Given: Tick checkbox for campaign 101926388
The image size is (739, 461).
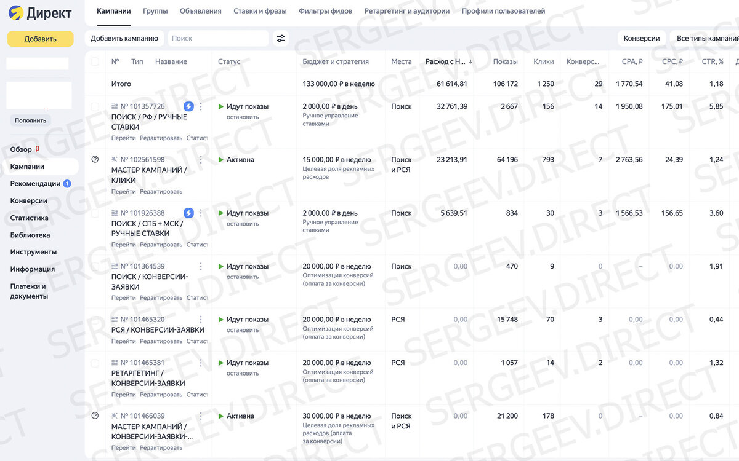Looking at the screenshot, I should (x=95, y=213).
